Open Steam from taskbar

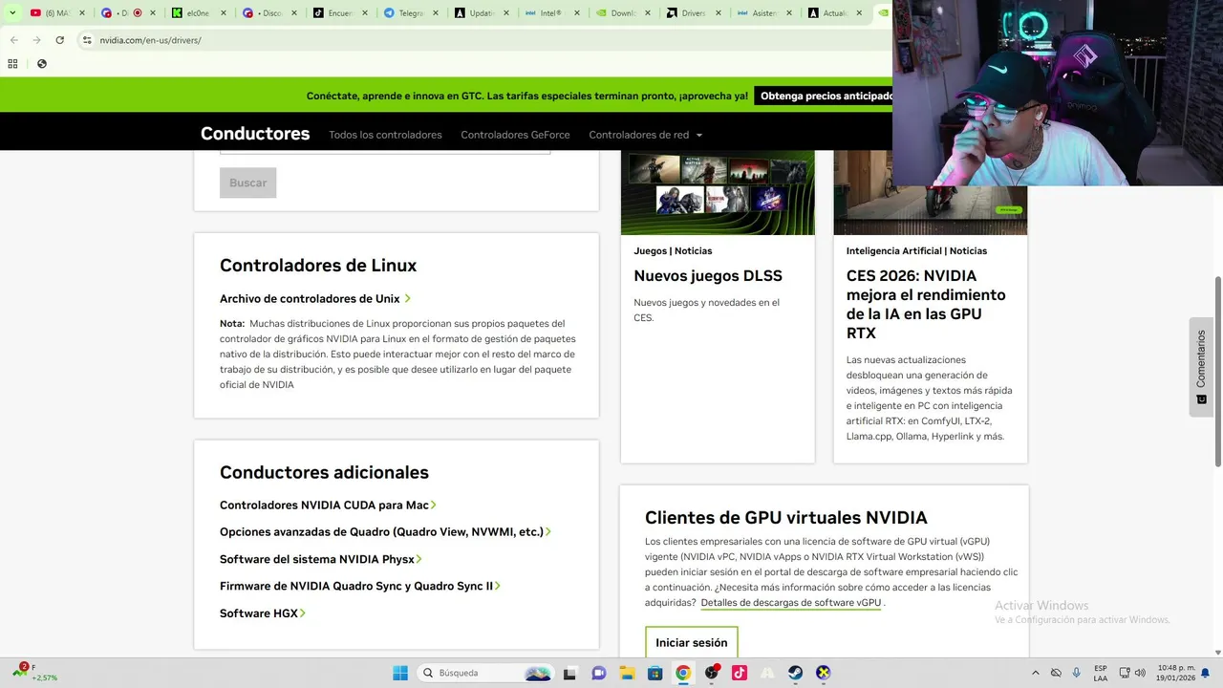tap(795, 673)
